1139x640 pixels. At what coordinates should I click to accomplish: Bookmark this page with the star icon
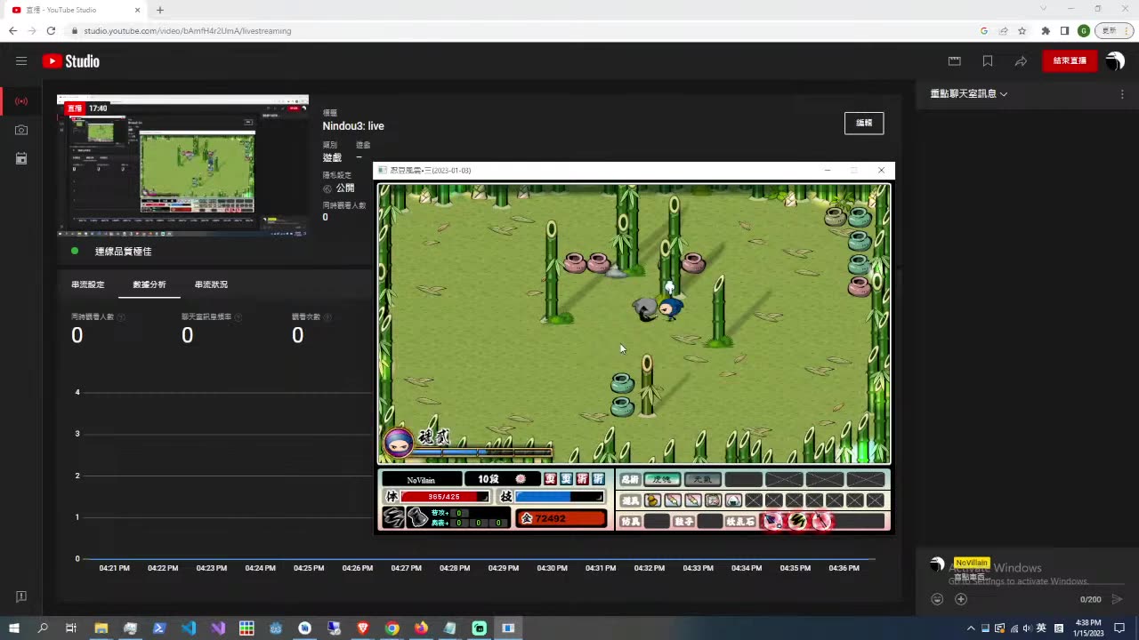click(1022, 30)
